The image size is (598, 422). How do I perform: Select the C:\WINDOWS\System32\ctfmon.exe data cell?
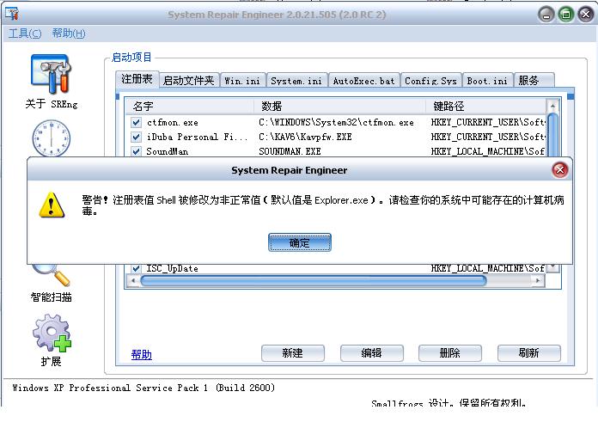[x=336, y=123]
